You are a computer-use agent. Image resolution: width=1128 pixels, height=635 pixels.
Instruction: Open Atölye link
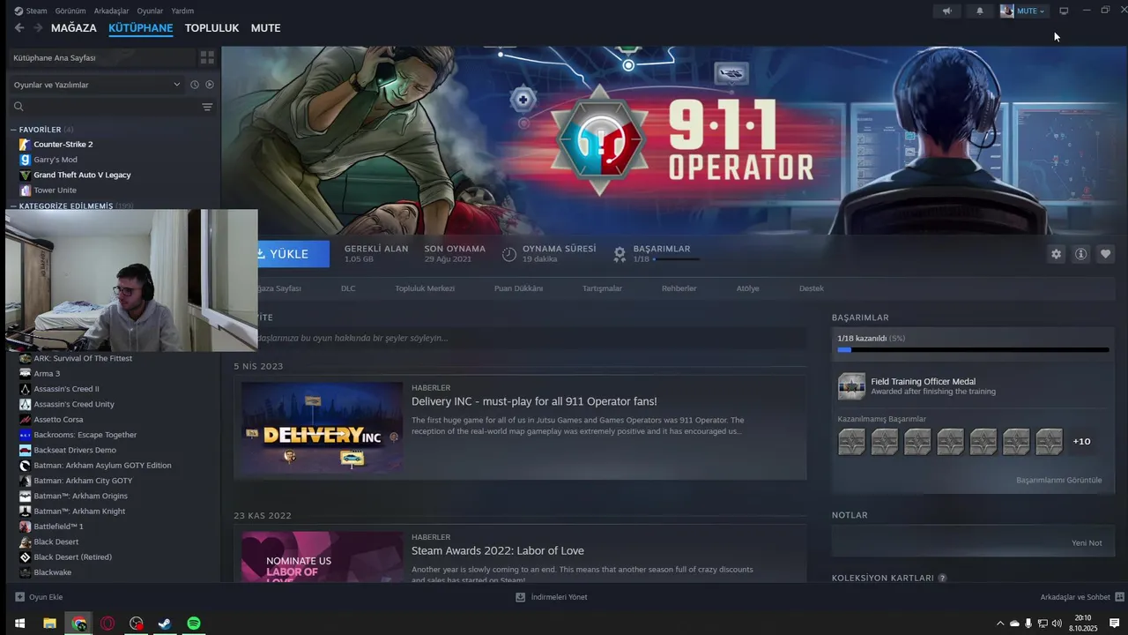[x=747, y=288]
